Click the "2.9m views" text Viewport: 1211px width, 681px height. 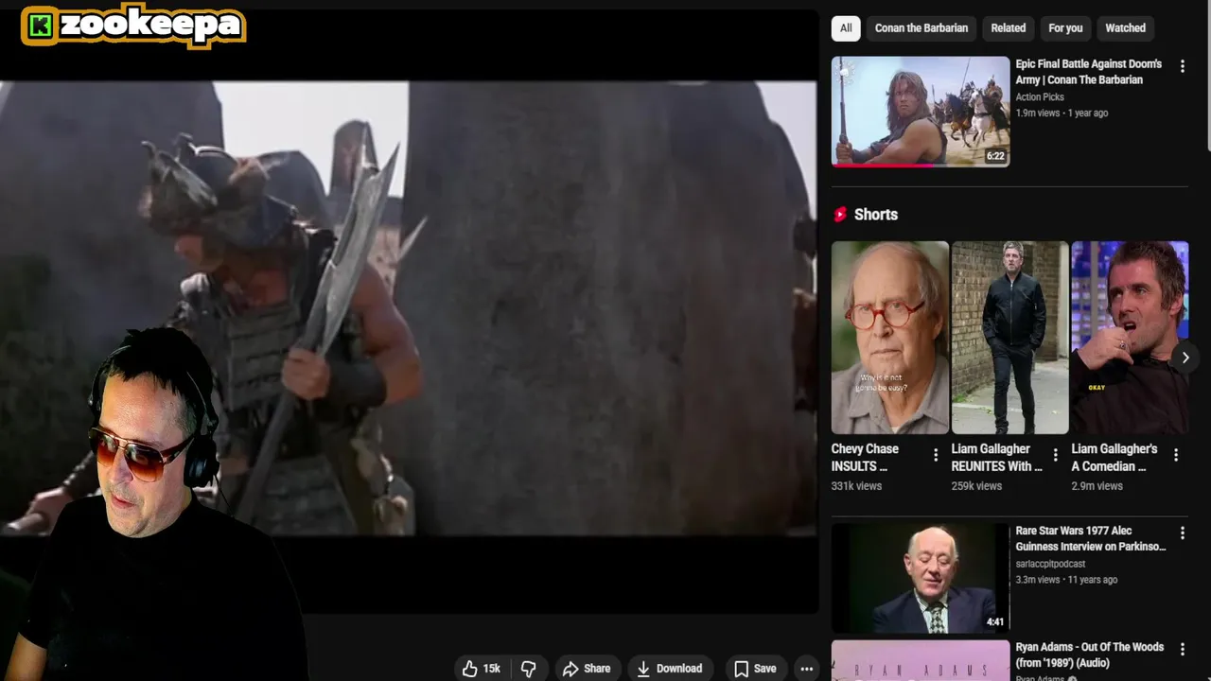click(x=1097, y=486)
